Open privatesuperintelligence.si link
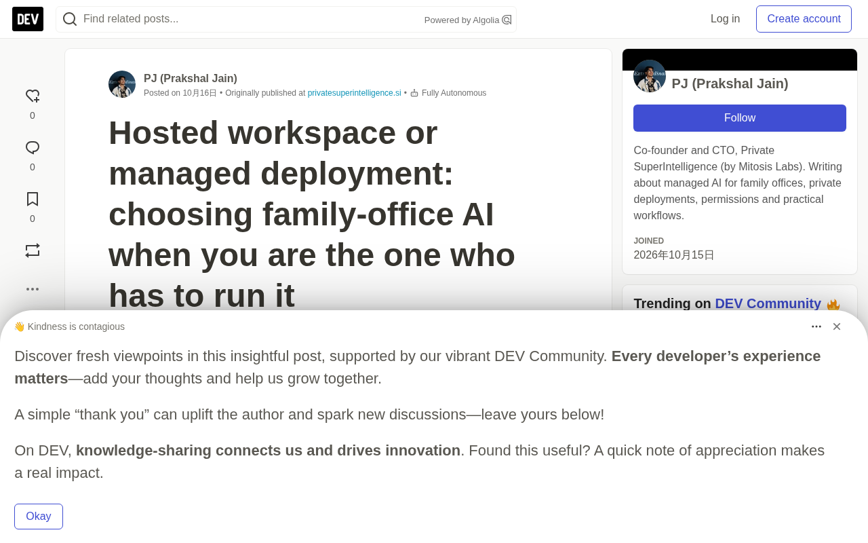Screen dimensions: 868x543 pyautogui.click(x=355, y=93)
